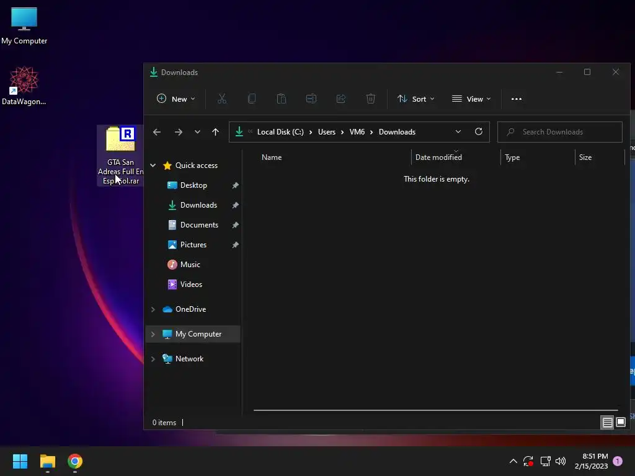Go forward with the right arrow
Screen dimensions: 635x476
point(178,132)
